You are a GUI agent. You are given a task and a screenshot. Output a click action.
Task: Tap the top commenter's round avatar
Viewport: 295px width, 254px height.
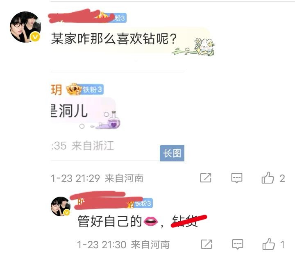pyautogui.click(x=25, y=27)
